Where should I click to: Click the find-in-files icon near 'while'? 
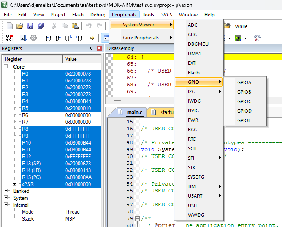tap(227, 26)
